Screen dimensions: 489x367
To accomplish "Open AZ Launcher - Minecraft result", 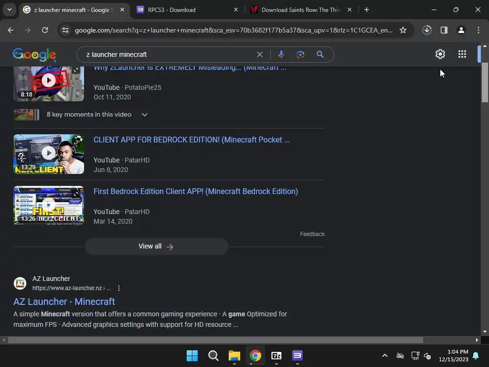I will tap(64, 302).
